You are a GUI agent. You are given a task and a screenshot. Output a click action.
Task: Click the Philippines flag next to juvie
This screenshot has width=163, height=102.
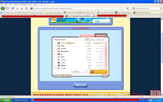pyautogui.click(x=59, y=63)
